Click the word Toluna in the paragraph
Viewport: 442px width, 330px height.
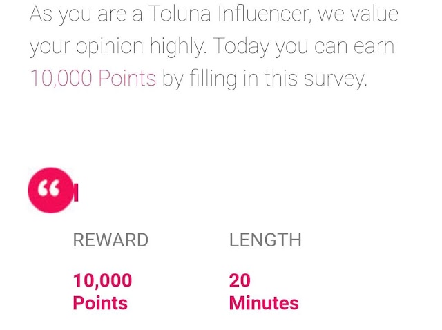point(180,14)
